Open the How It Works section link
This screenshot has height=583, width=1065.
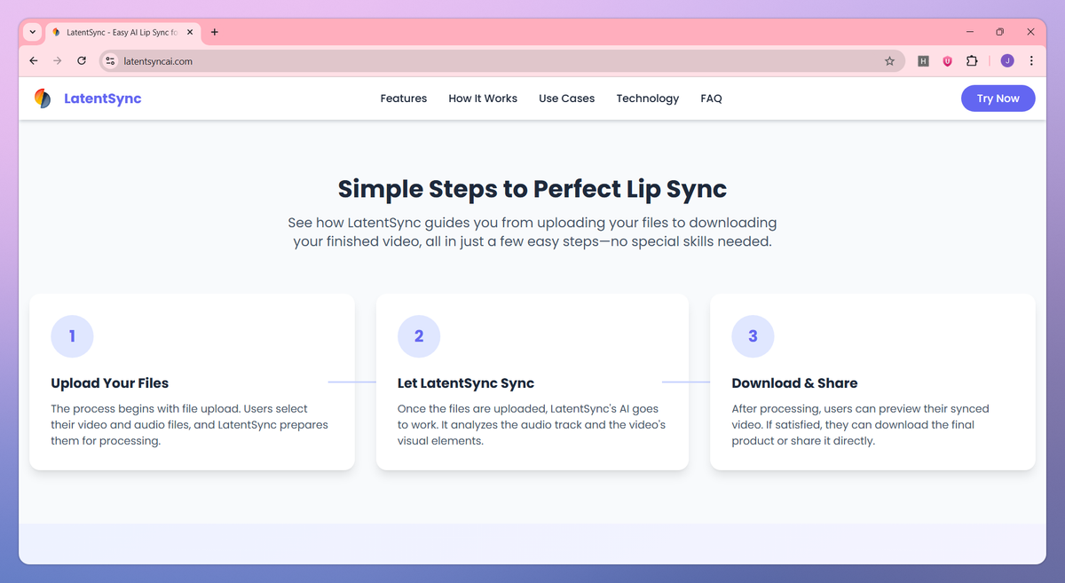(483, 98)
